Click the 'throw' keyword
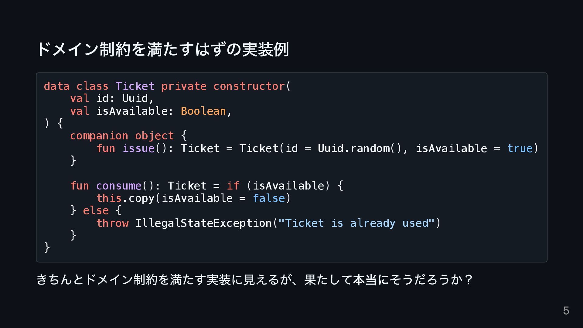Viewport: 583px width, 328px height. point(113,223)
